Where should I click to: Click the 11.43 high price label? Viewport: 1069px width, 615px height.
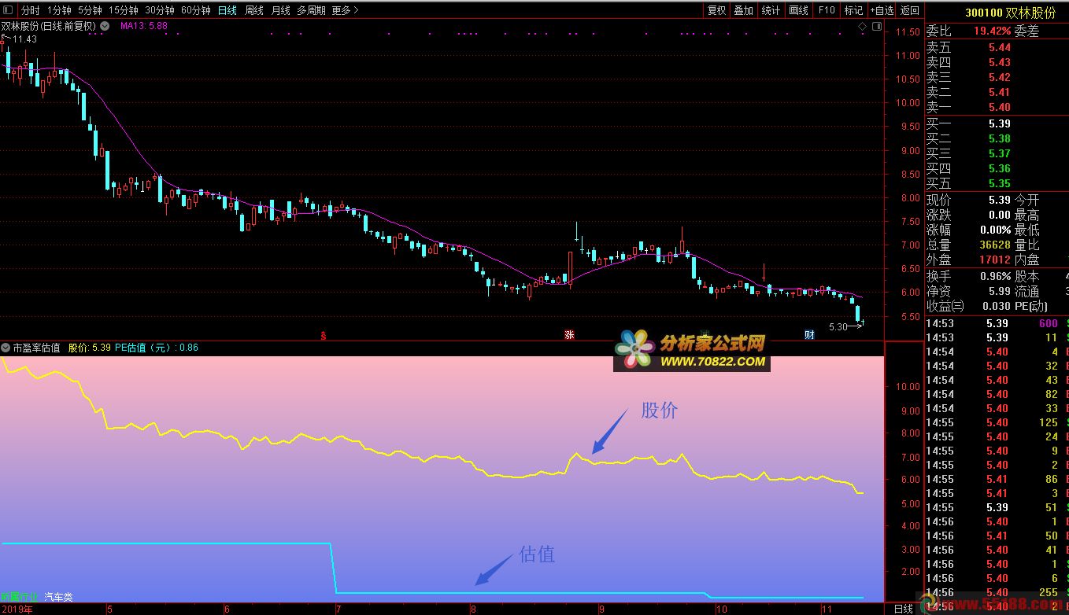(x=24, y=39)
